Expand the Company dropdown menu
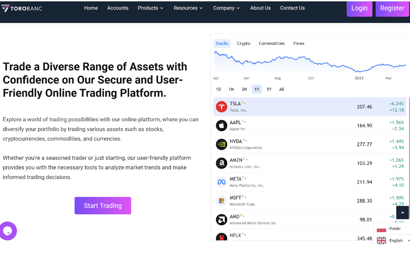This screenshot has width=410, height=254. [x=226, y=8]
